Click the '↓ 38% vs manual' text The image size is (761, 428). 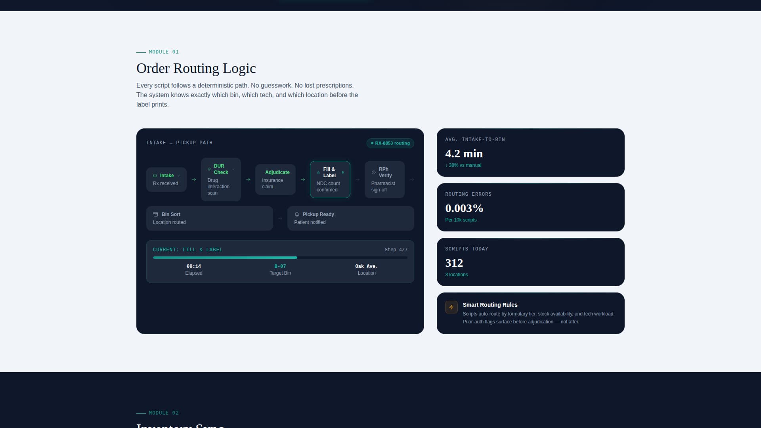(x=463, y=165)
